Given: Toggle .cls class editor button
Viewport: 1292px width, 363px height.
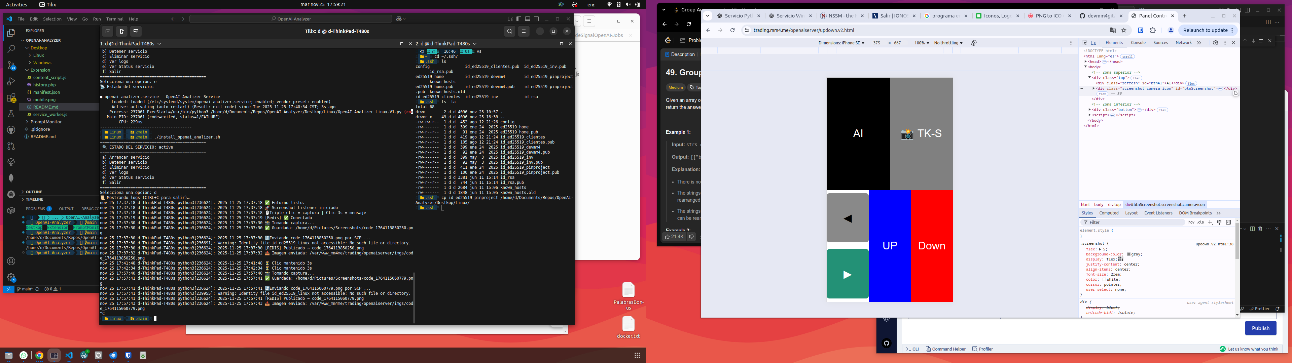Looking at the screenshot, I should pyautogui.click(x=1201, y=223).
